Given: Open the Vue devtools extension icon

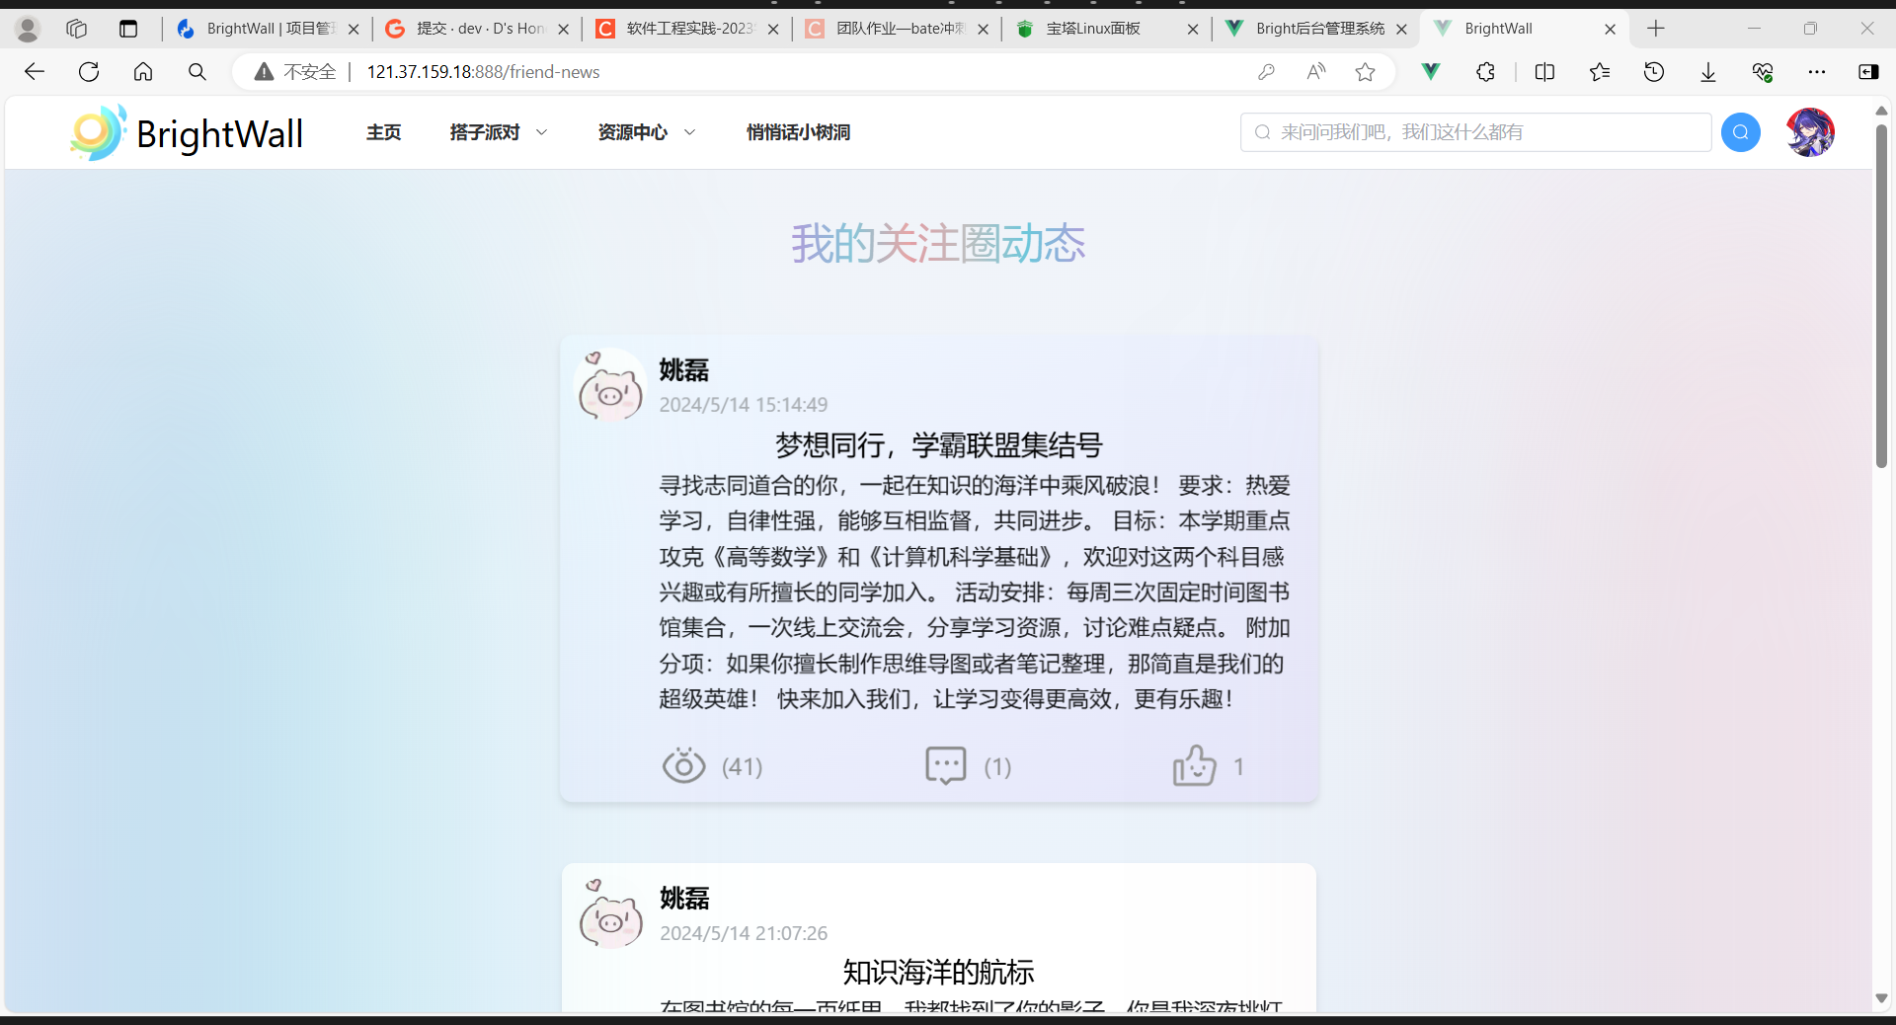Looking at the screenshot, I should [1431, 71].
